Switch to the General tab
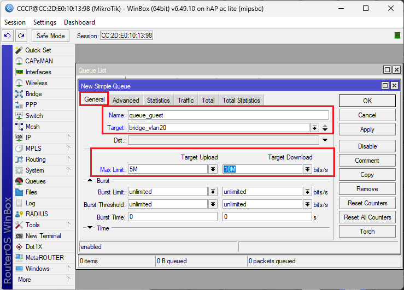Screen dimensions: 404x290 point(94,99)
